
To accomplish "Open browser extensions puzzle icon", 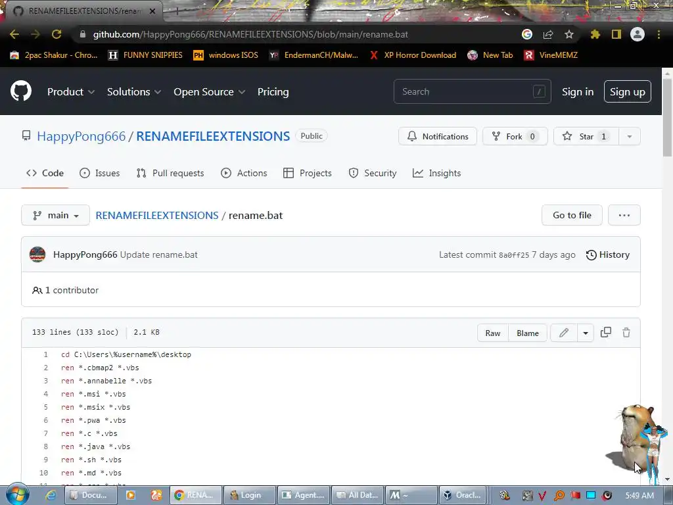I will [595, 34].
